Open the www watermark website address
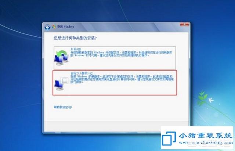This screenshot has width=235, height=151. point(205,142)
